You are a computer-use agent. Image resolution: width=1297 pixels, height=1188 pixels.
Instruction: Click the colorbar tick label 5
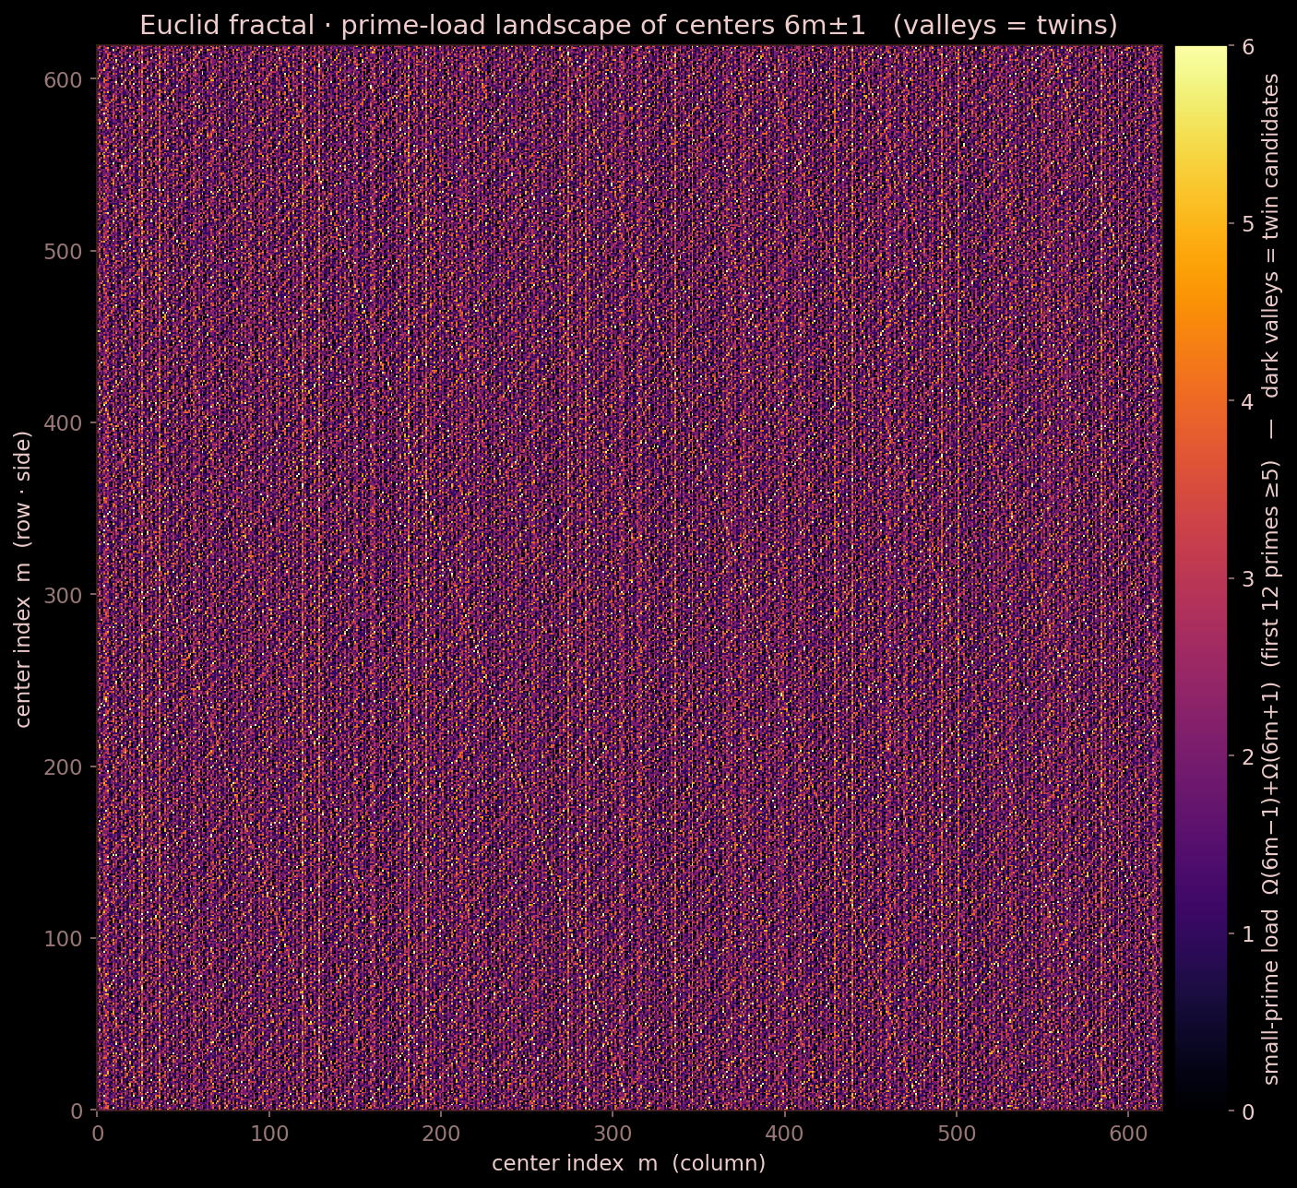tap(1247, 223)
